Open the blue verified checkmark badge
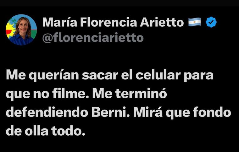 pos(211,22)
